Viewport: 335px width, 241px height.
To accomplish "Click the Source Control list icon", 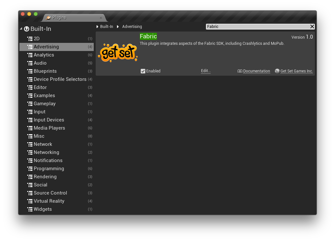I will (30, 193).
